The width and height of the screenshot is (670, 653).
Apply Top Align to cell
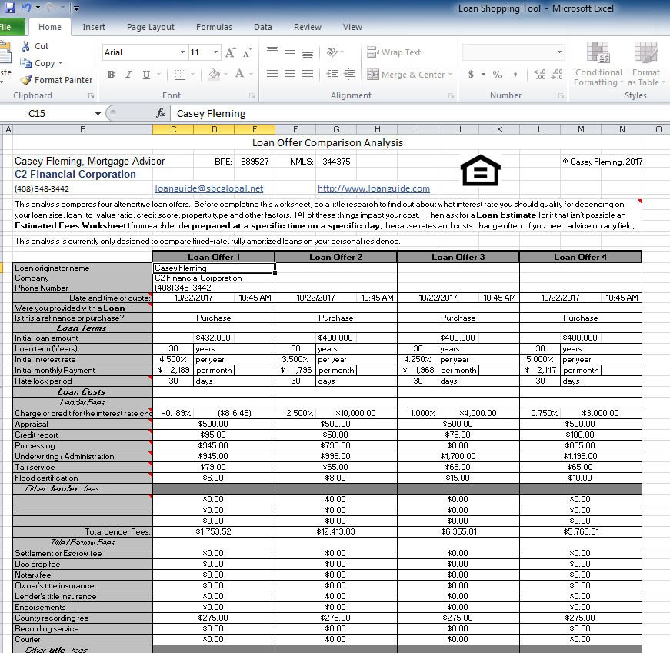[272, 52]
